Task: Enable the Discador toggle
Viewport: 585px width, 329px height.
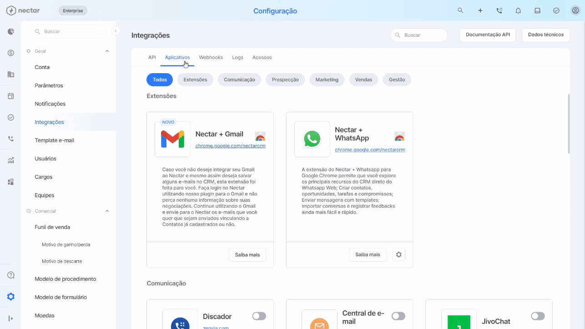Action: click(x=259, y=316)
